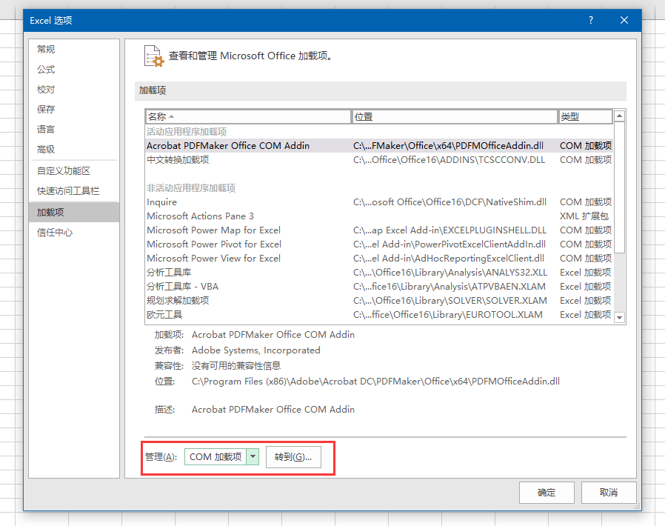This screenshot has height=526, width=665.
Task: Click publisher text Adobe Systems, Incorporated
Action: coord(255,350)
